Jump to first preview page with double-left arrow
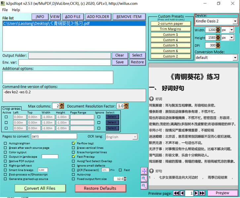 pyautogui.click(x=176, y=193)
